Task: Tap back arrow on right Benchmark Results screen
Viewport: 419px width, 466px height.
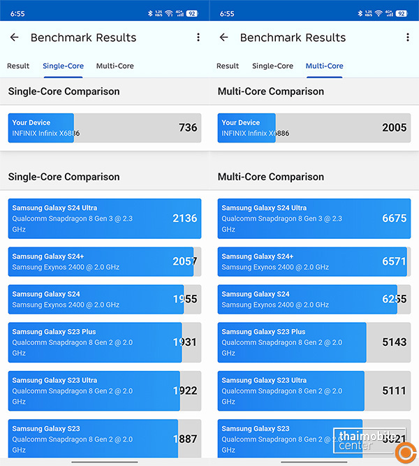Action: point(223,38)
